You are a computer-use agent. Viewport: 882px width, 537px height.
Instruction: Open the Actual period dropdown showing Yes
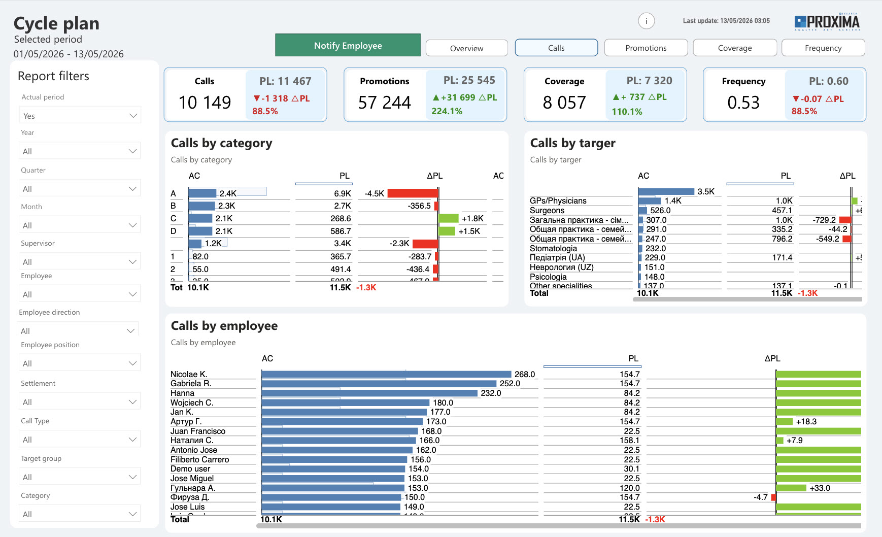click(80, 115)
